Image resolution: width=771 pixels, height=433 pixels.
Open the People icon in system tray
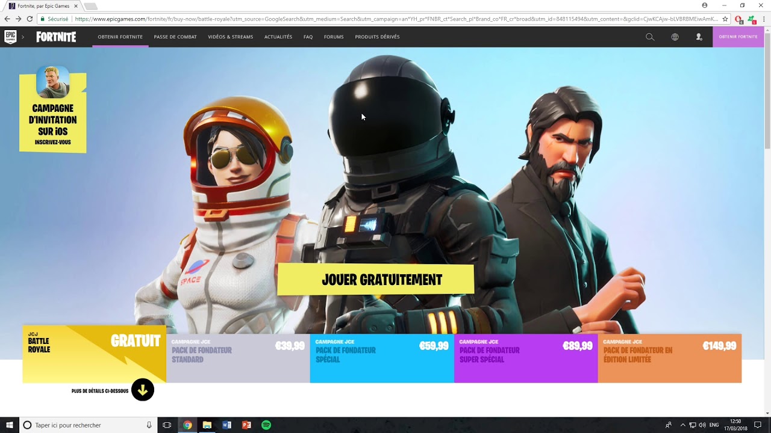coord(669,425)
